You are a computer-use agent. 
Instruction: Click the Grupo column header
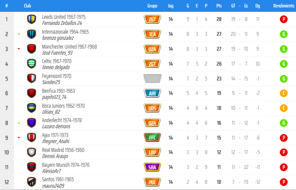152,6
